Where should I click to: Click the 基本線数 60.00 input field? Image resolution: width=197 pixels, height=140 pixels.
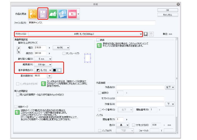(x=40, y=76)
